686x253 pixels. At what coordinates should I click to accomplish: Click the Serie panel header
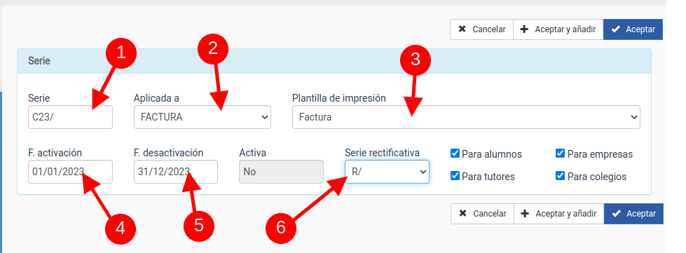click(x=334, y=61)
